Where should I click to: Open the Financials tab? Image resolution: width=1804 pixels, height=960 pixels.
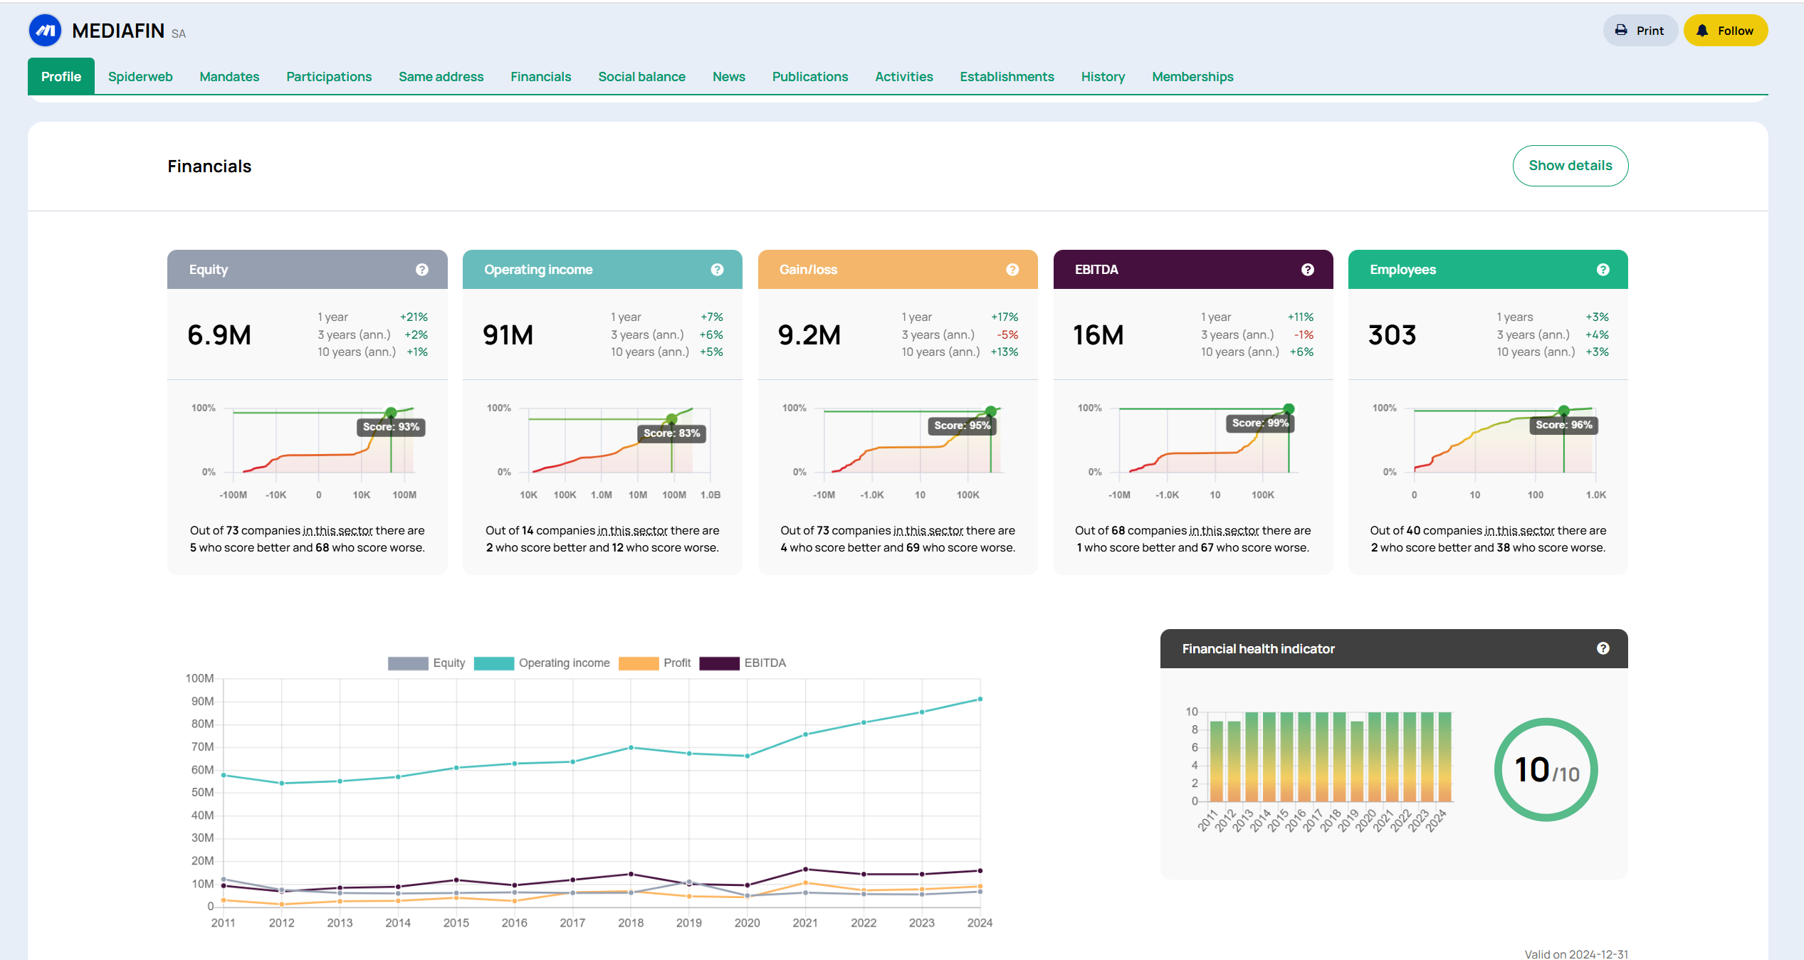click(x=540, y=77)
